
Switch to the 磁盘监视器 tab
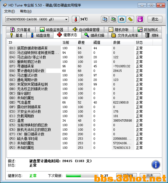(x=52, y=29)
